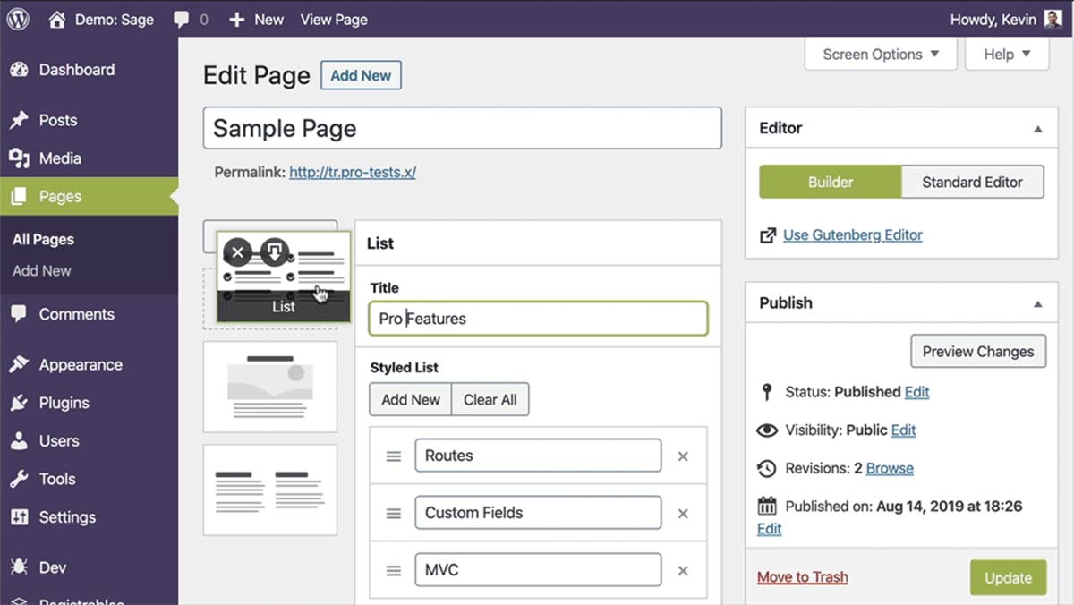Click the comments bubble in the admin toolbar
The height and width of the screenshot is (605, 1074).
(183, 19)
